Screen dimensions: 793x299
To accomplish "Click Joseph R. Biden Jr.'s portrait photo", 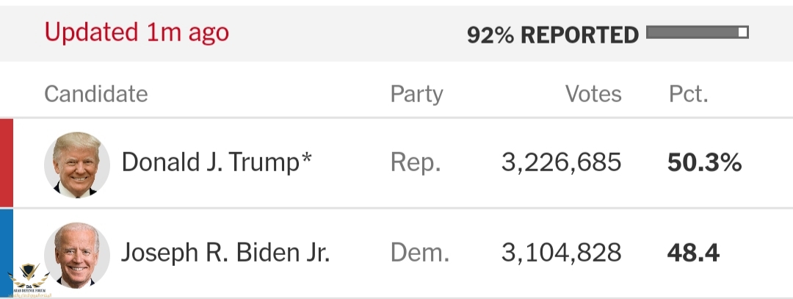I will tap(77, 254).
